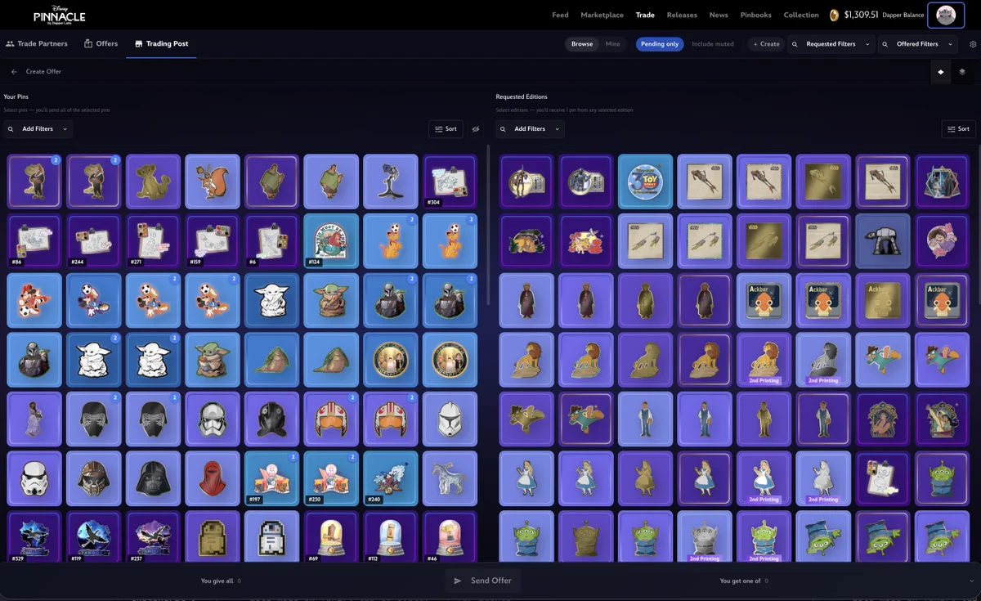Screen dimensions: 981x601
Task: Switch to the stacked layers view
Action: pyautogui.click(x=962, y=72)
